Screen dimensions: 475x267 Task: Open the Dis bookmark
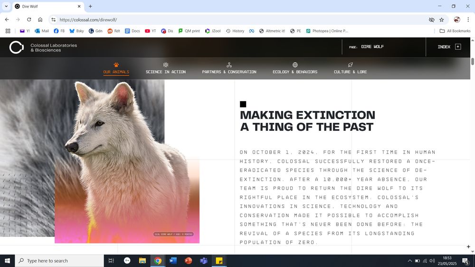(x=167, y=31)
